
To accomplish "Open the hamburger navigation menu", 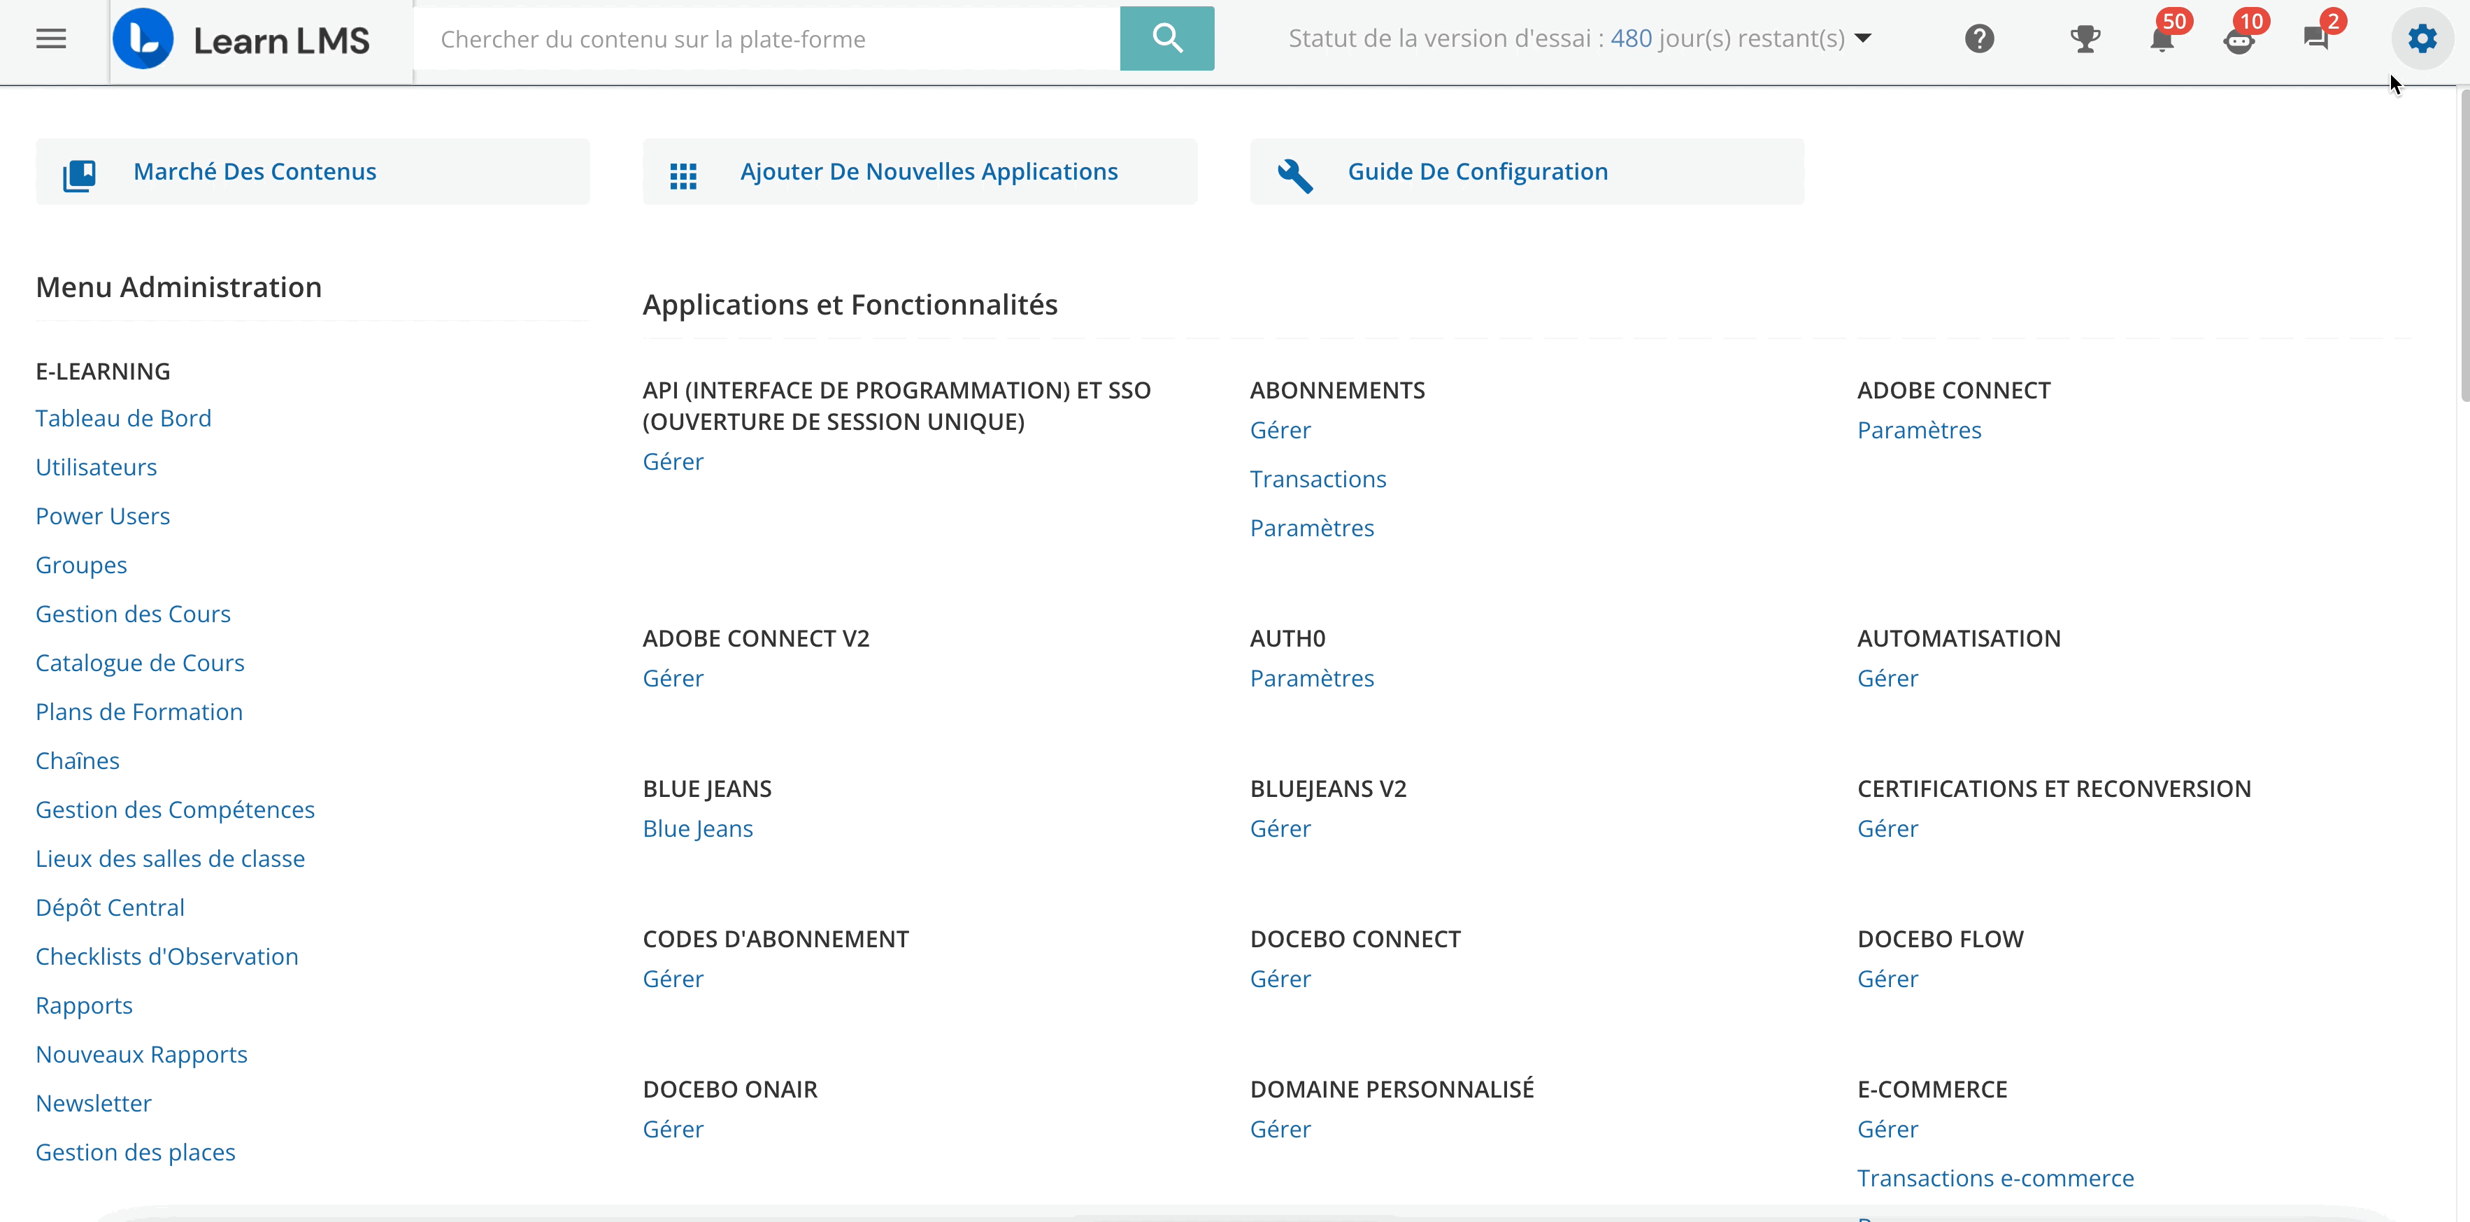I will pyautogui.click(x=50, y=39).
